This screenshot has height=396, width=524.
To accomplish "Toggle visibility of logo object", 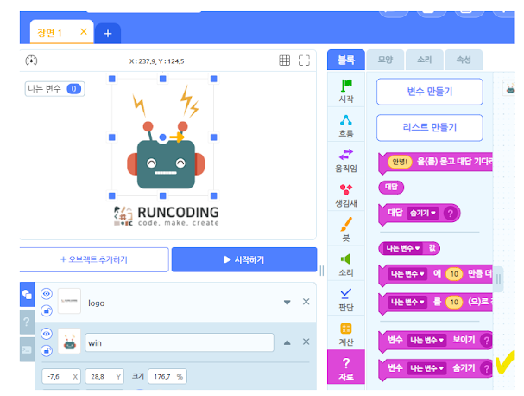I will (47, 294).
